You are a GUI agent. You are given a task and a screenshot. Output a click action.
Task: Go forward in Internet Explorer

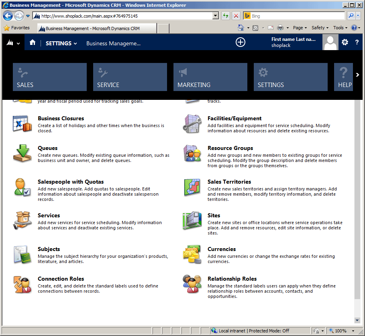(19, 16)
